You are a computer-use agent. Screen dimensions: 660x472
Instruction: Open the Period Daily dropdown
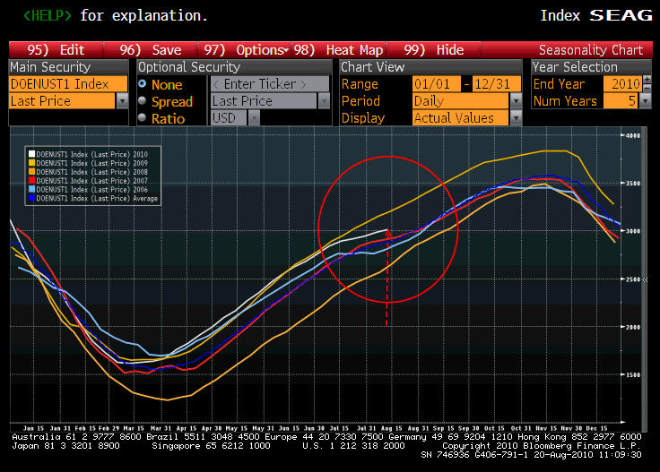pyautogui.click(x=516, y=101)
